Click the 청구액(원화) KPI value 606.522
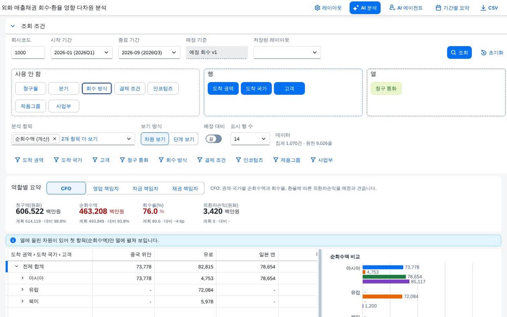The height and width of the screenshot is (317, 507). click(x=30, y=211)
